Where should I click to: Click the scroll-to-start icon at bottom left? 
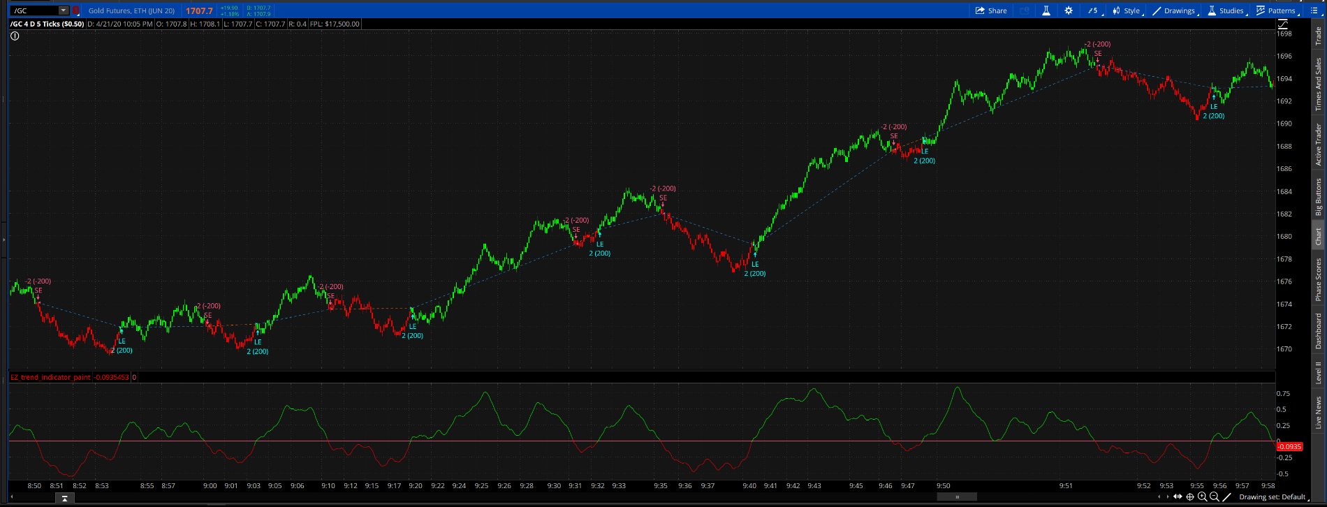coord(64,498)
